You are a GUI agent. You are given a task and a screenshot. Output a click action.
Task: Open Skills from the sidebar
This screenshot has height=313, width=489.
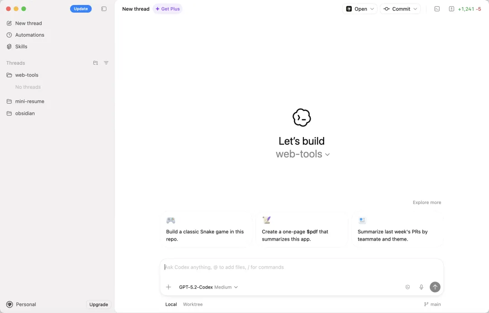click(21, 47)
